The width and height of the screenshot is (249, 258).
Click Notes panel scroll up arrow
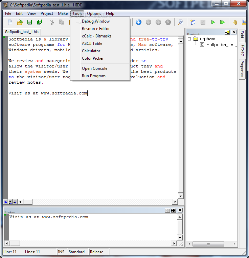(x=180, y=217)
